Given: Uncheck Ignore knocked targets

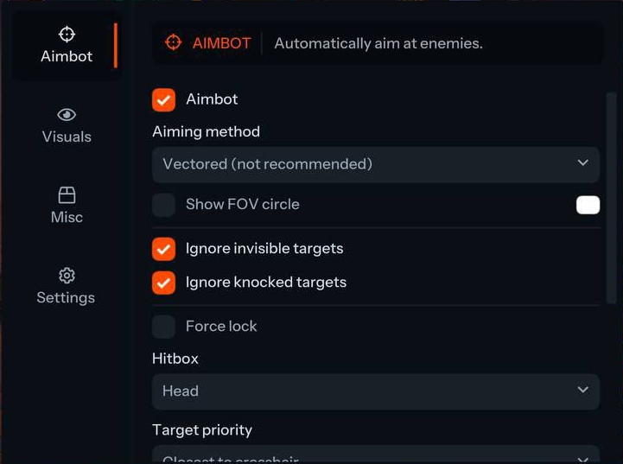Looking at the screenshot, I should (x=163, y=283).
